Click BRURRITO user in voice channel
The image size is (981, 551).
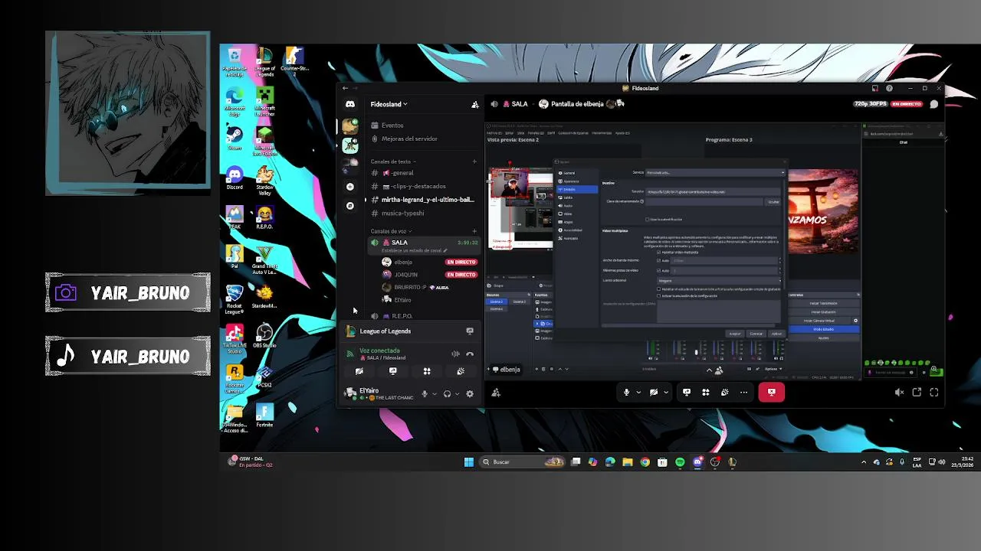pyautogui.click(x=429, y=287)
